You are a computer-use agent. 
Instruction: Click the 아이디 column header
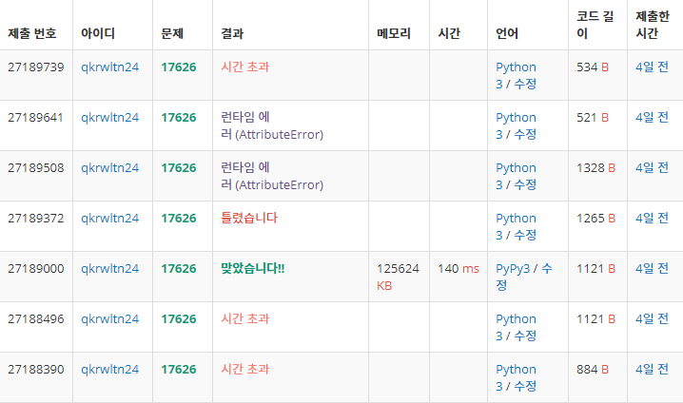click(98, 33)
